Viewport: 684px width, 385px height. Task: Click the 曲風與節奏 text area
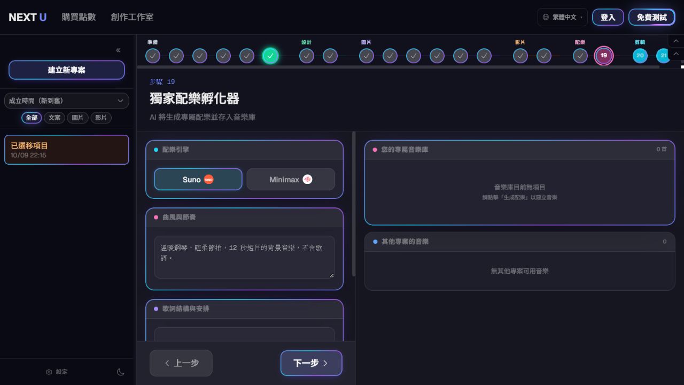point(244,257)
